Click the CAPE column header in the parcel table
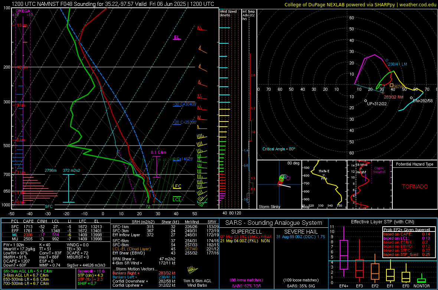 [x=28, y=221]
